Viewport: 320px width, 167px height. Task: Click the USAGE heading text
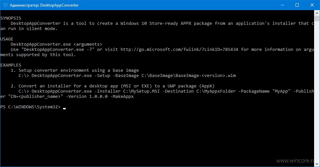coord(7,39)
